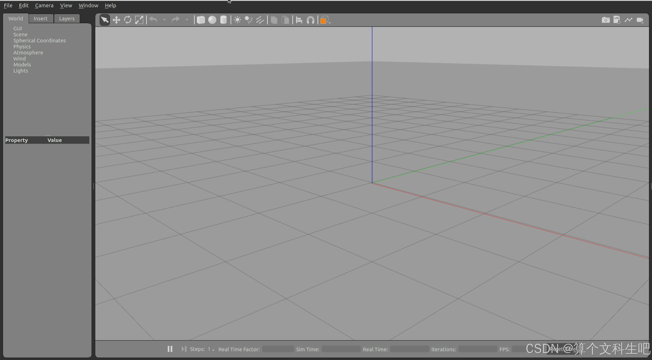Select GUI in the world tree
Viewport: 652px width, 360px height.
pyautogui.click(x=18, y=28)
